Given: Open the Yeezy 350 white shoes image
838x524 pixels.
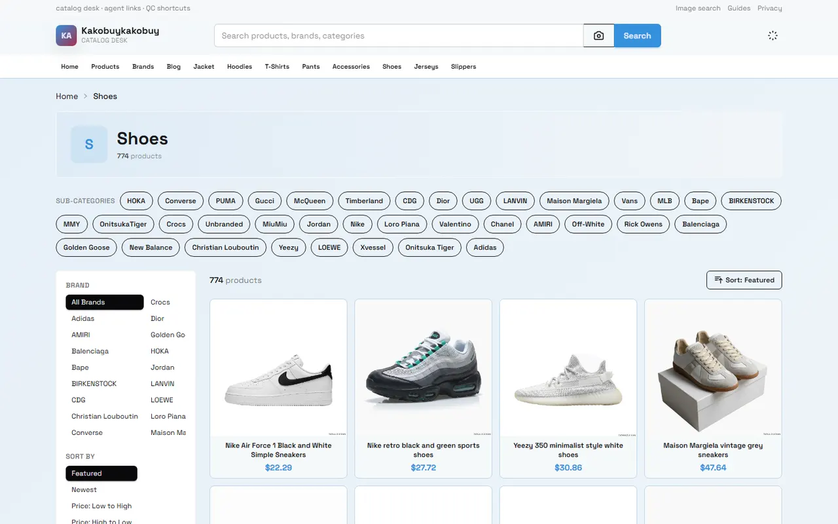Looking at the screenshot, I should (x=568, y=368).
